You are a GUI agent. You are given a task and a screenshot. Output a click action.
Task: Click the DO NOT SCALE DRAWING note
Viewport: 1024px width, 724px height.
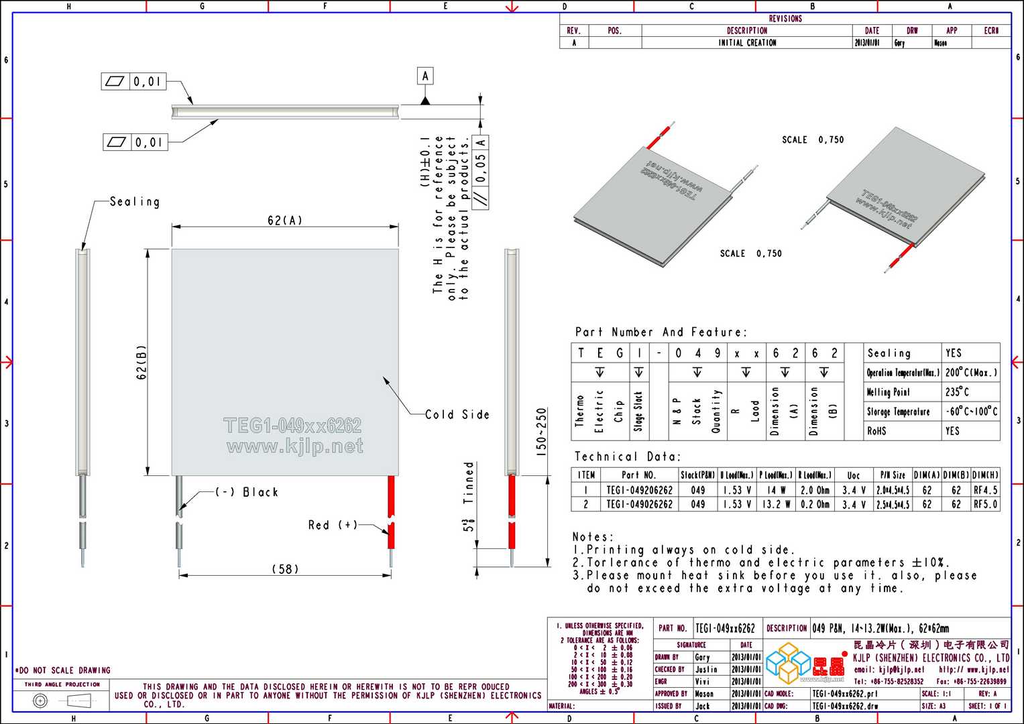click(x=62, y=670)
